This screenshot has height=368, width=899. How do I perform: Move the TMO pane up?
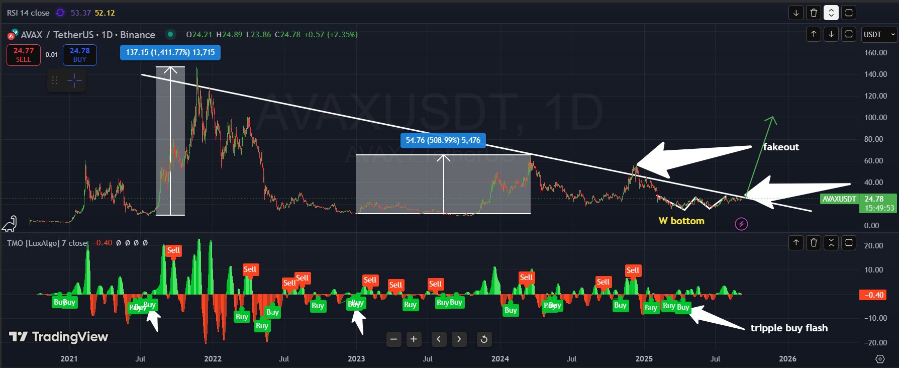[x=796, y=243]
